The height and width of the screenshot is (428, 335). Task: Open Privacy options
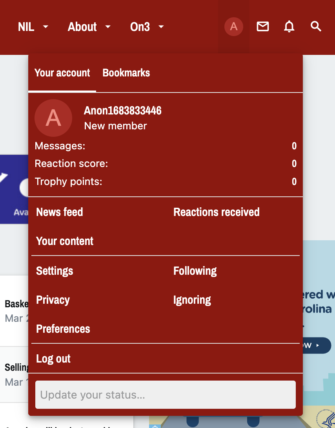tap(53, 300)
